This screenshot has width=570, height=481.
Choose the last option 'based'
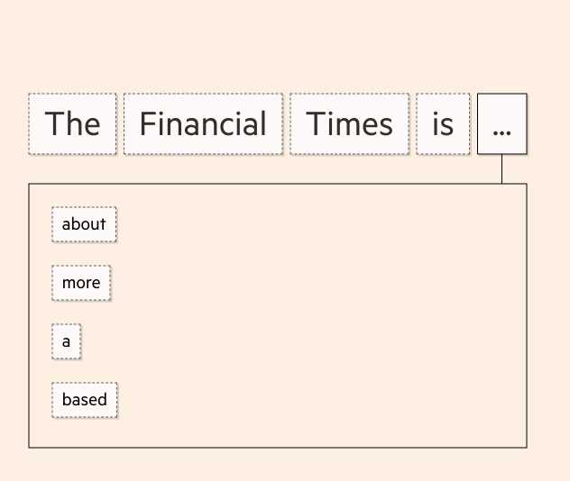tap(85, 400)
